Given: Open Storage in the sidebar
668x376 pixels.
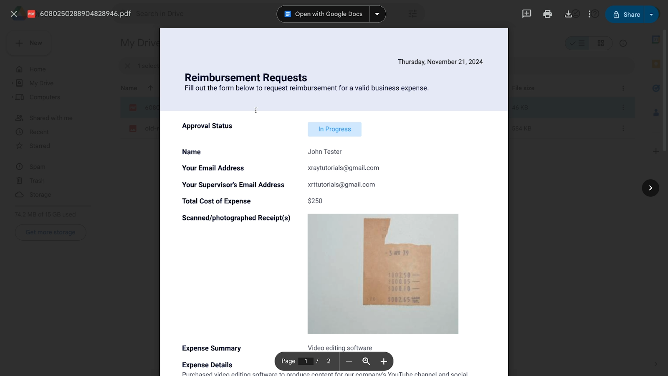Looking at the screenshot, I should [40, 195].
